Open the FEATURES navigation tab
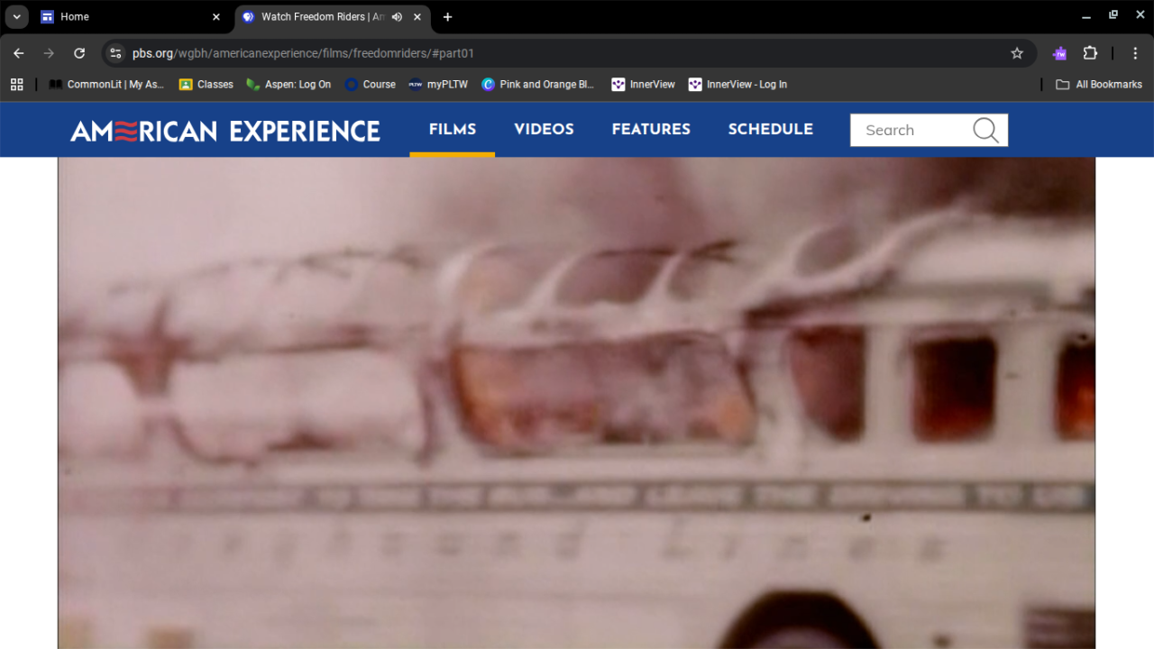The image size is (1154, 649). pyautogui.click(x=651, y=130)
